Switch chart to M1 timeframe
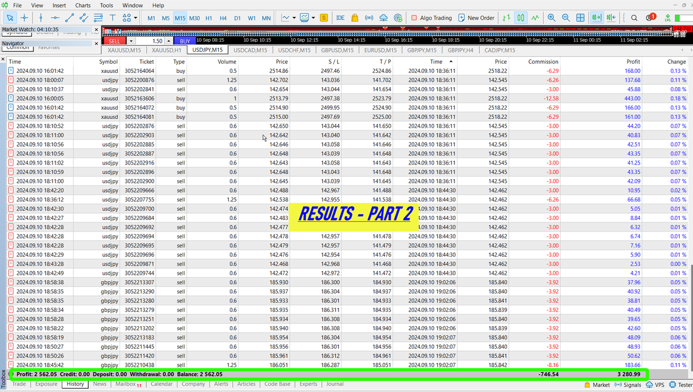This screenshot has width=693, height=392. [x=151, y=18]
